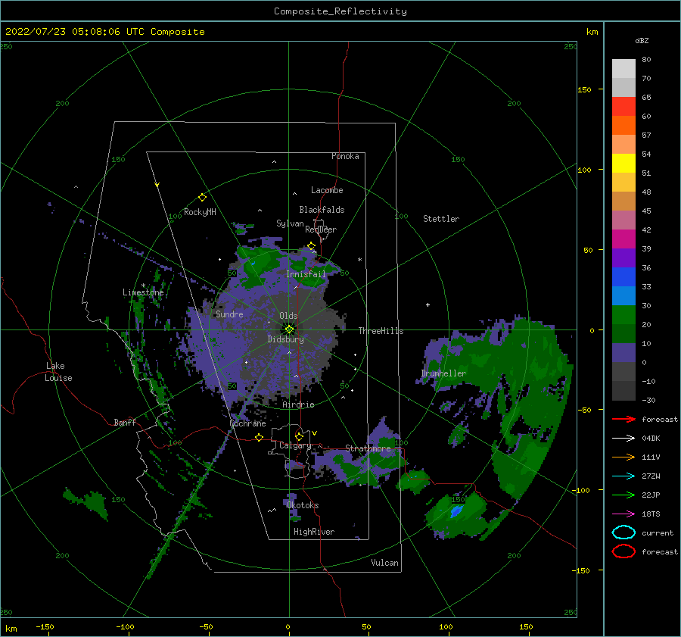Click the yellow diamond marker in Calgary
The height and width of the screenshot is (637, 681).
click(299, 436)
